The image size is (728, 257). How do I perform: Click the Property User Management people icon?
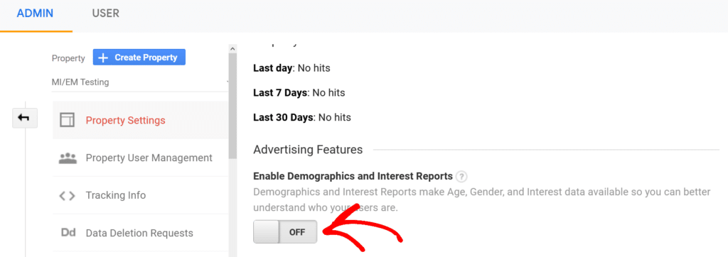tap(68, 158)
